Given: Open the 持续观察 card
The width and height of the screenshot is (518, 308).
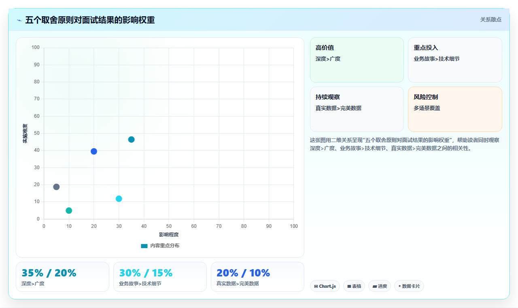Looking at the screenshot, I should (x=357, y=109).
